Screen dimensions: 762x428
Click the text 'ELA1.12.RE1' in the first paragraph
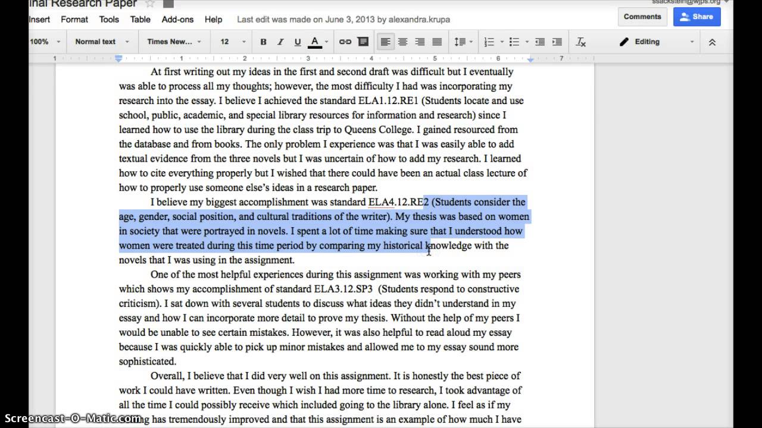point(389,100)
